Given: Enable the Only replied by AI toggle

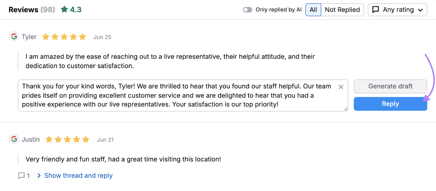Looking at the screenshot, I should 247,10.
